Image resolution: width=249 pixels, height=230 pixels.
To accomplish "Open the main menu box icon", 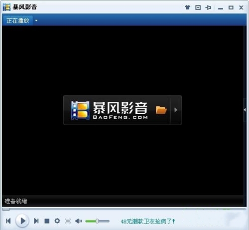I will pyautogui.click(x=198, y=7).
